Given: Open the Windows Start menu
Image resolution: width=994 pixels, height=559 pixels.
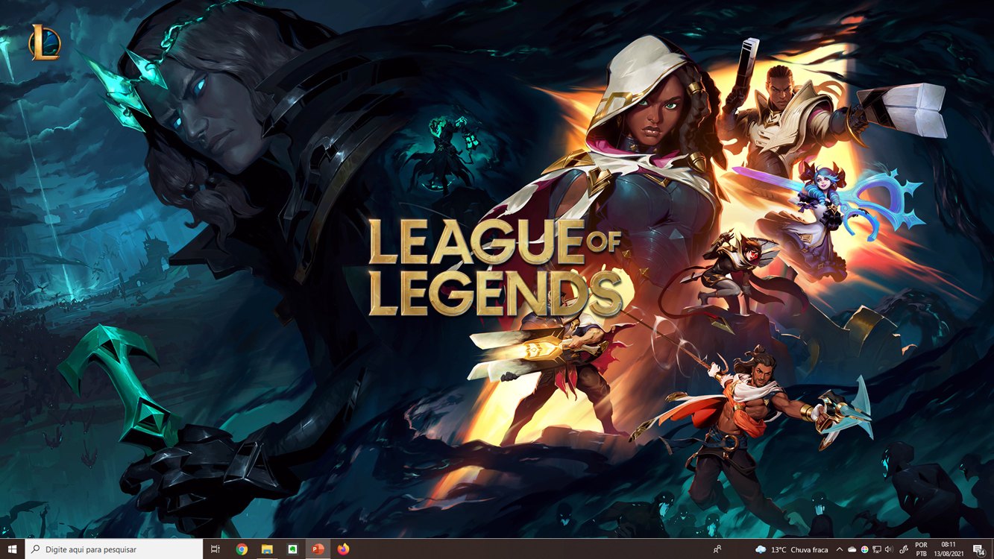Looking at the screenshot, I should point(12,549).
